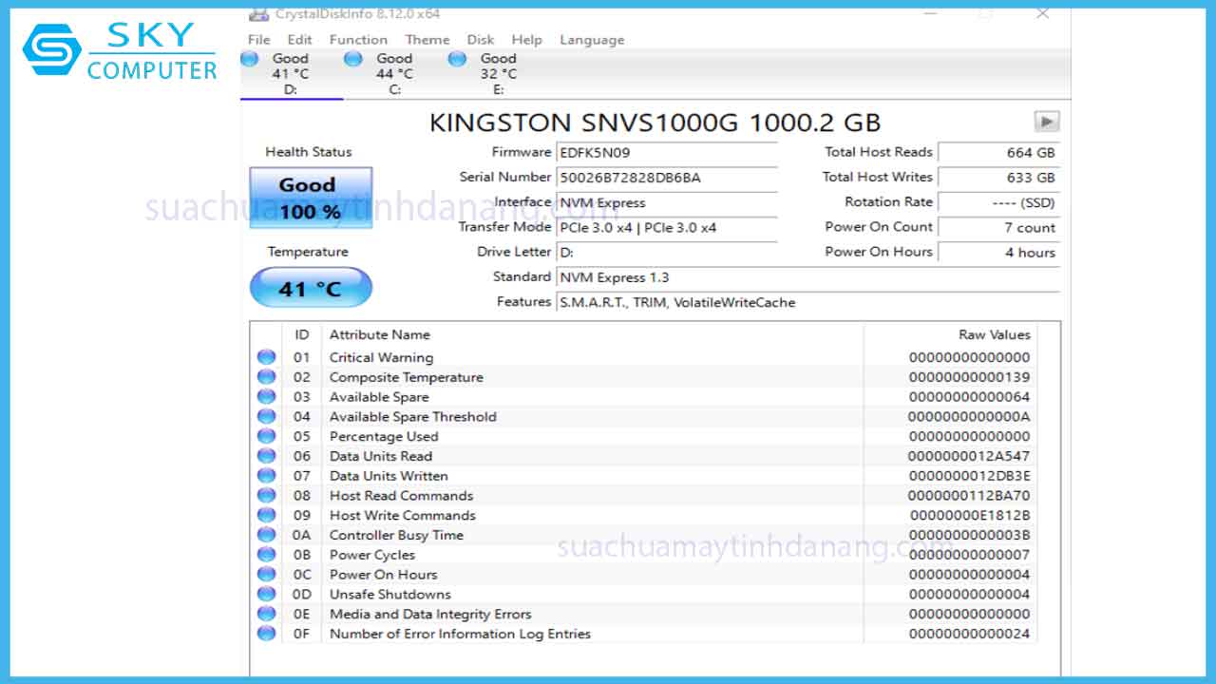Screen dimensions: 1216x684
Task: Open the Theme menu
Action: (x=427, y=39)
